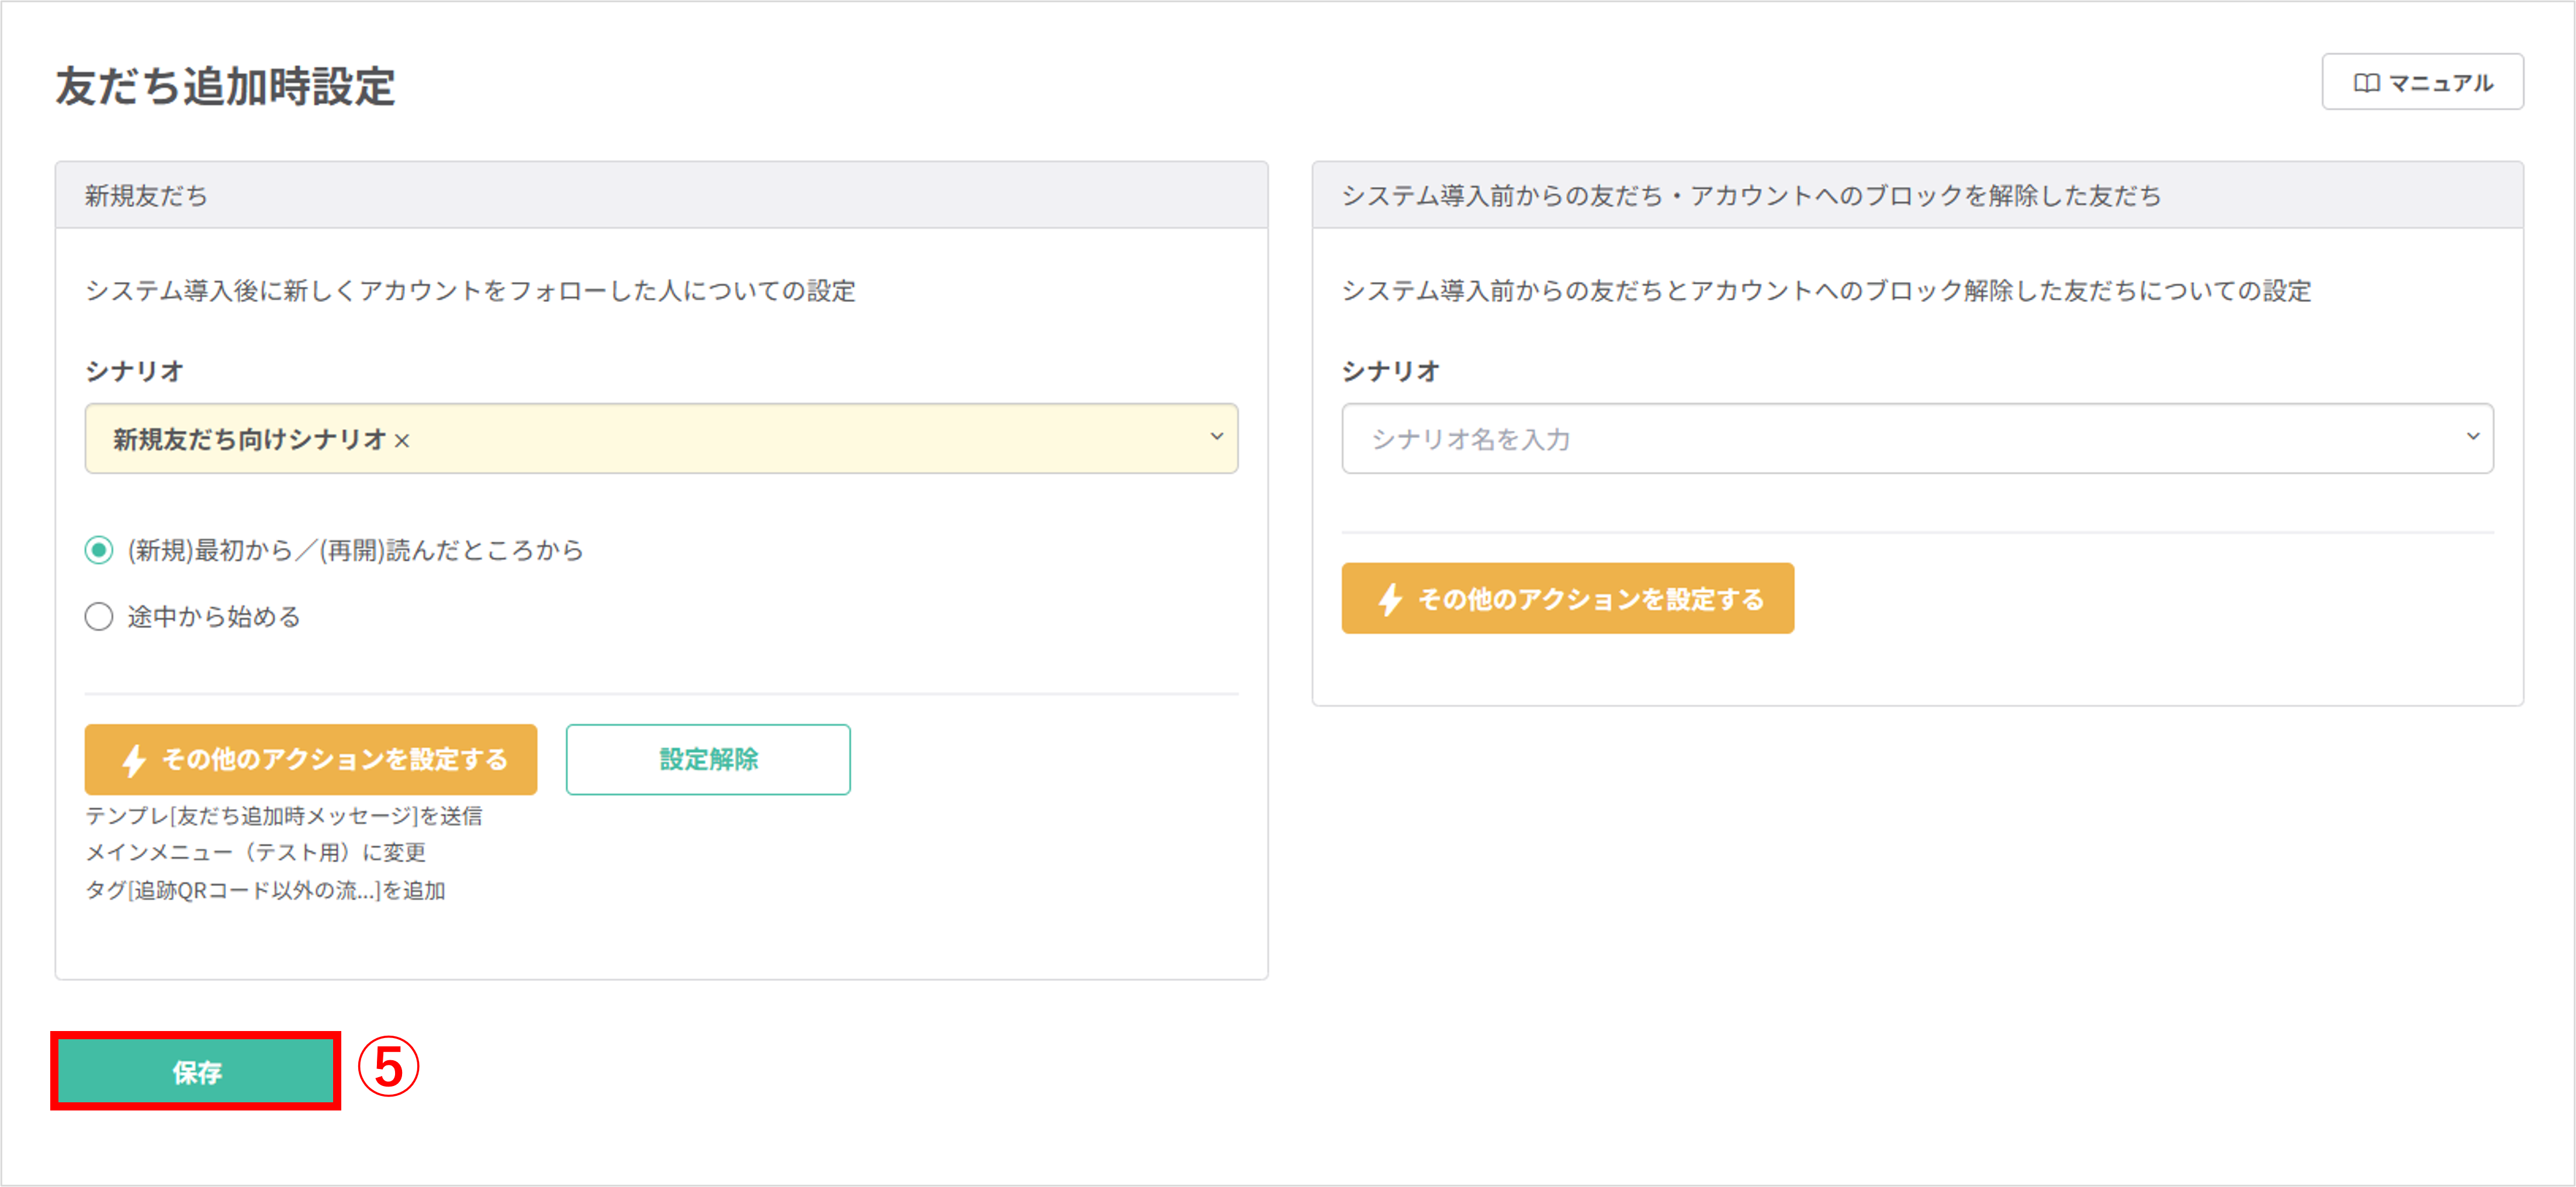
Task: Click システム導入後に新しくアカウントをフォロー description text
Action: tap(470, 291)
